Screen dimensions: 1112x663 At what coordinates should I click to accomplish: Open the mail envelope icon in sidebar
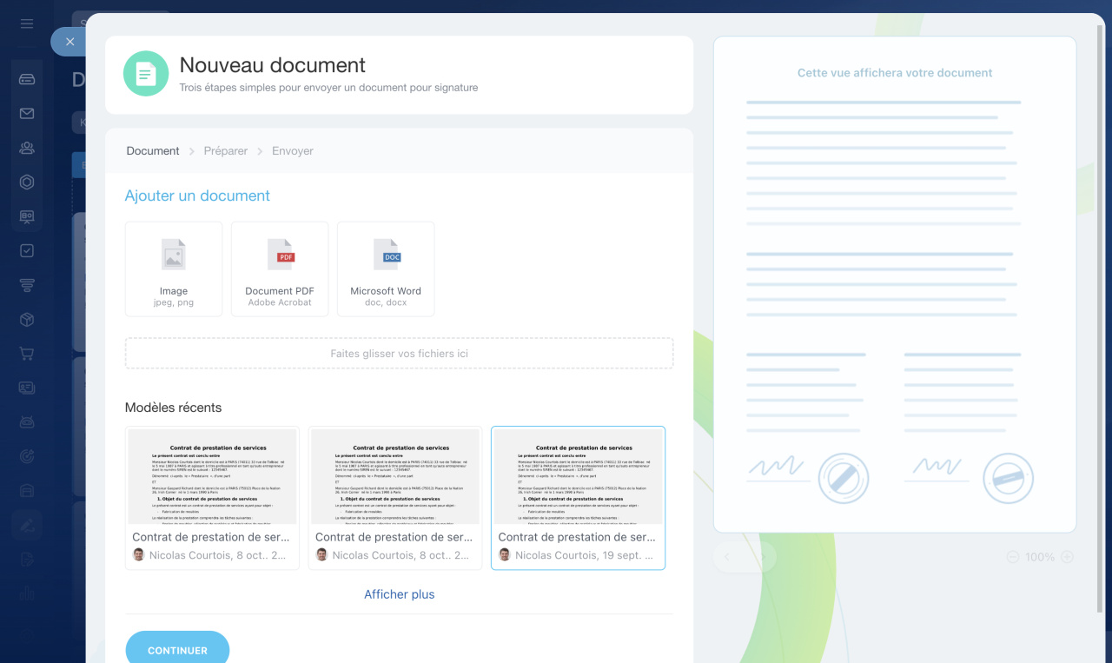pyautogui.click(x=27, y=114)
